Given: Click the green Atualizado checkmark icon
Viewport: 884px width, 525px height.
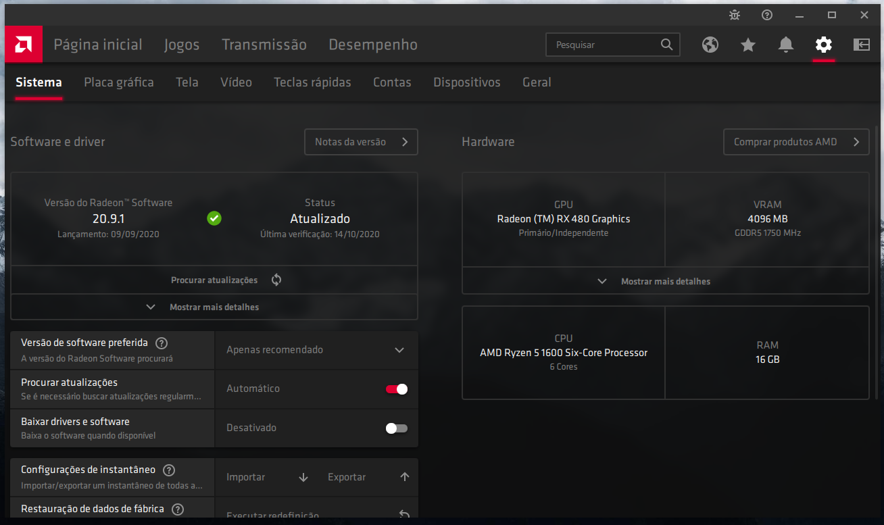Looking at the screenshot, I should pos(214,218).
